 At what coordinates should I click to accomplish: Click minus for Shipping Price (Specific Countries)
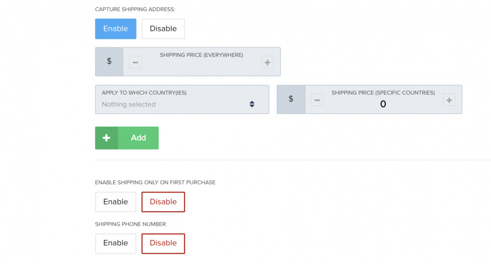click(x=317, y=100)
